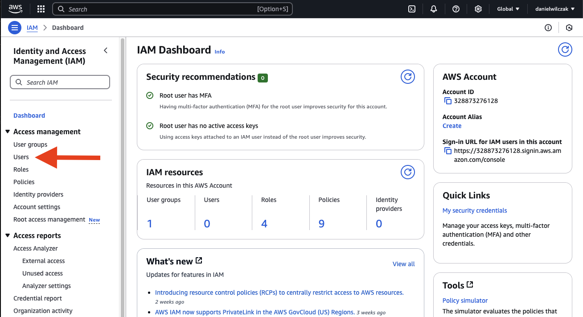This screenshot has width=583, height=317.
Task: Collapse the Access management section
Action: click(8, 132)
